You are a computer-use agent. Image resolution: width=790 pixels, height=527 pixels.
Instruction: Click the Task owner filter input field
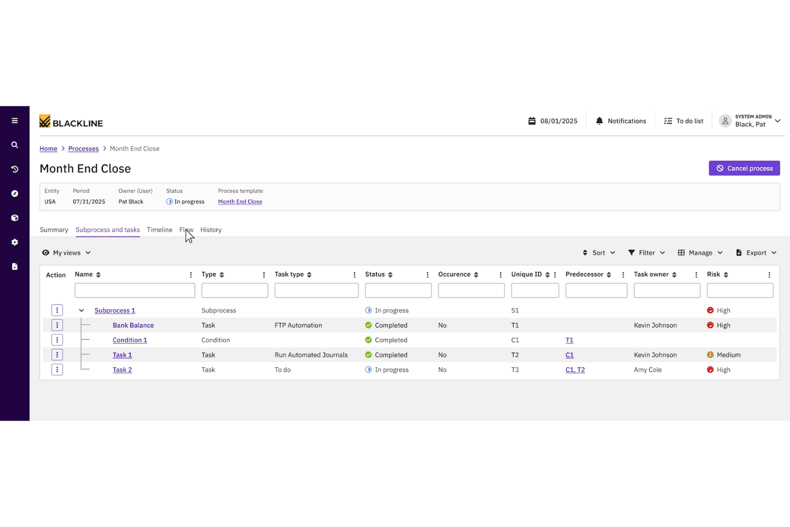(667, 290)
